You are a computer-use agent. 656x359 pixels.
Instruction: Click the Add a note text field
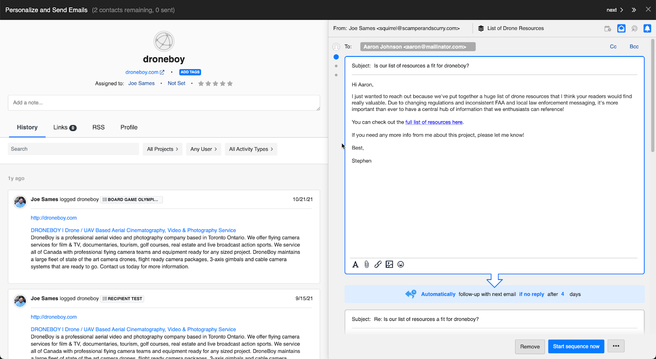coord(164,103)
